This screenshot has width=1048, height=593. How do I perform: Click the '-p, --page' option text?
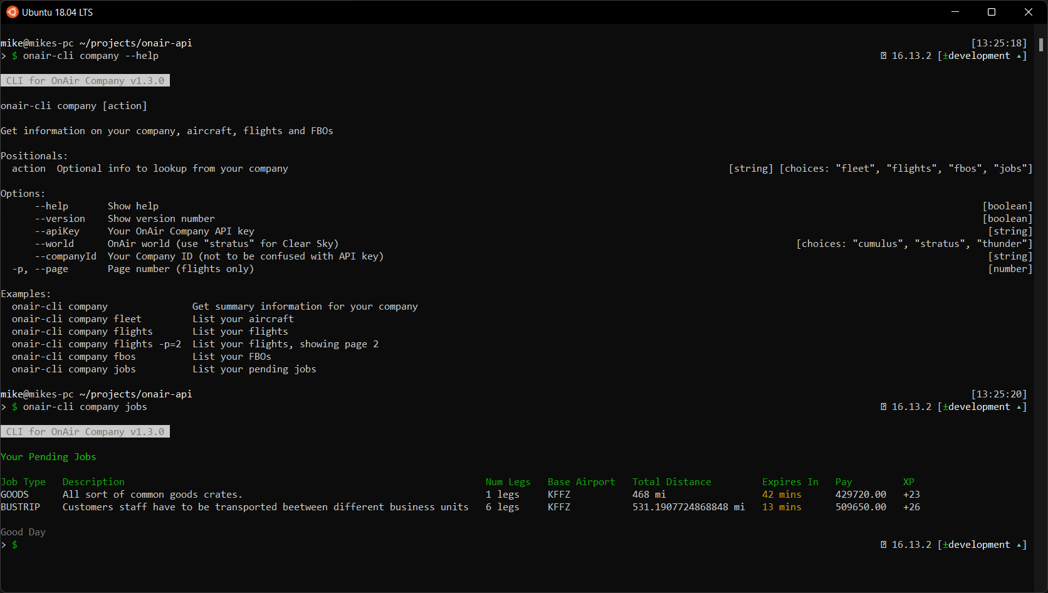(40, 269)
